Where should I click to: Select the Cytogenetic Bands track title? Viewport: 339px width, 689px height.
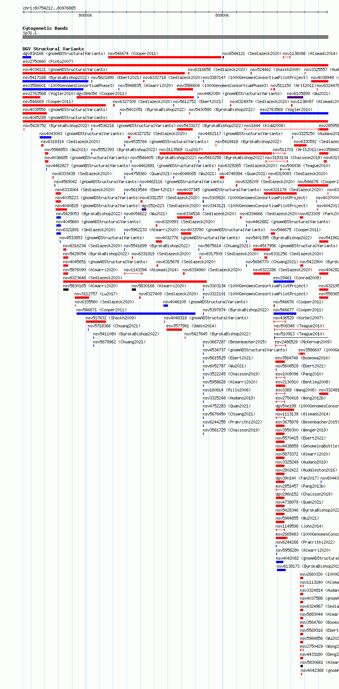[45, 28]
